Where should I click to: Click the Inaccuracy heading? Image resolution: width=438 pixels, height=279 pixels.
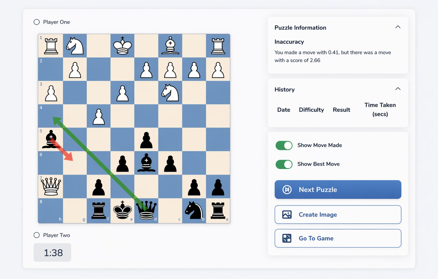289,42
